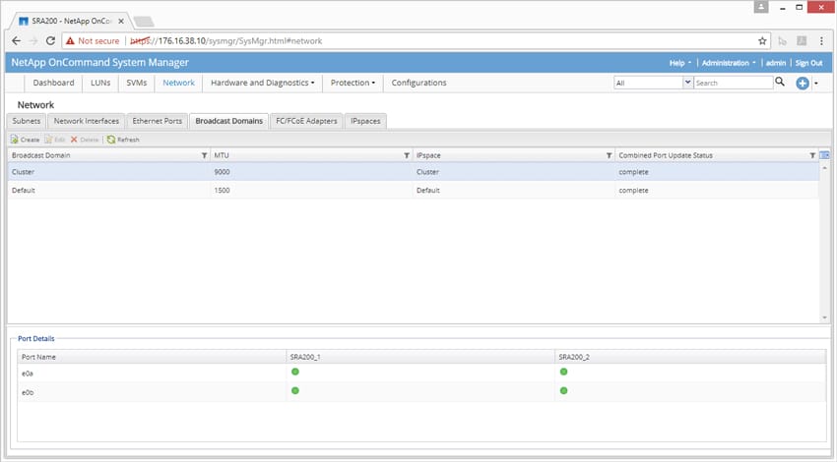
Task: Click the Not secure warning triangle
Action: tap(70, 41)
